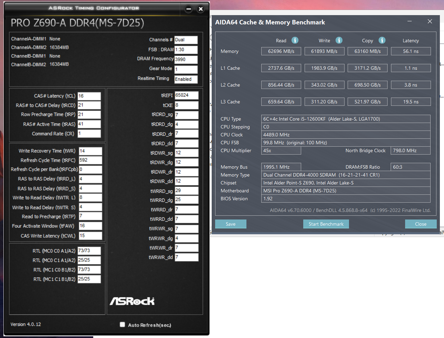Click the tWTR_L value field
The height and width of the screenshot is (338, 444).
click(91, 198)
